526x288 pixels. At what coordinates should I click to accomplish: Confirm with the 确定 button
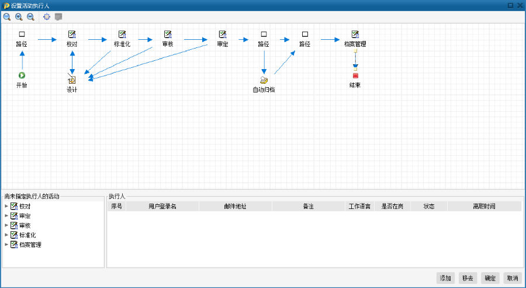pyautogui.click(x=490, y=278)
